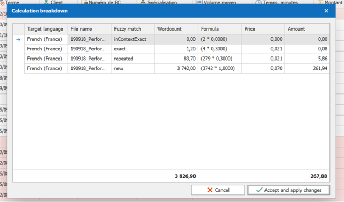Click French (France) in the new row
The image size is (344, 202).
[x=46, y=68]
